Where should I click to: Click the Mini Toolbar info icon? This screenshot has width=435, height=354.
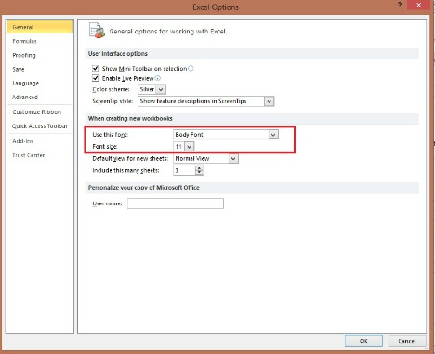coord(191,68)
